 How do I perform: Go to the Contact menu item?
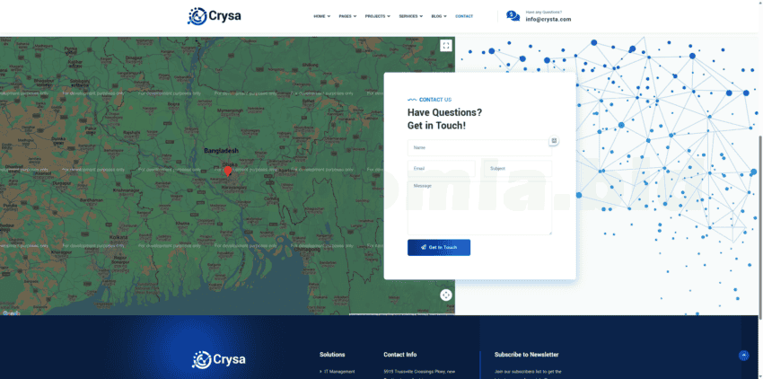point(464,16)
